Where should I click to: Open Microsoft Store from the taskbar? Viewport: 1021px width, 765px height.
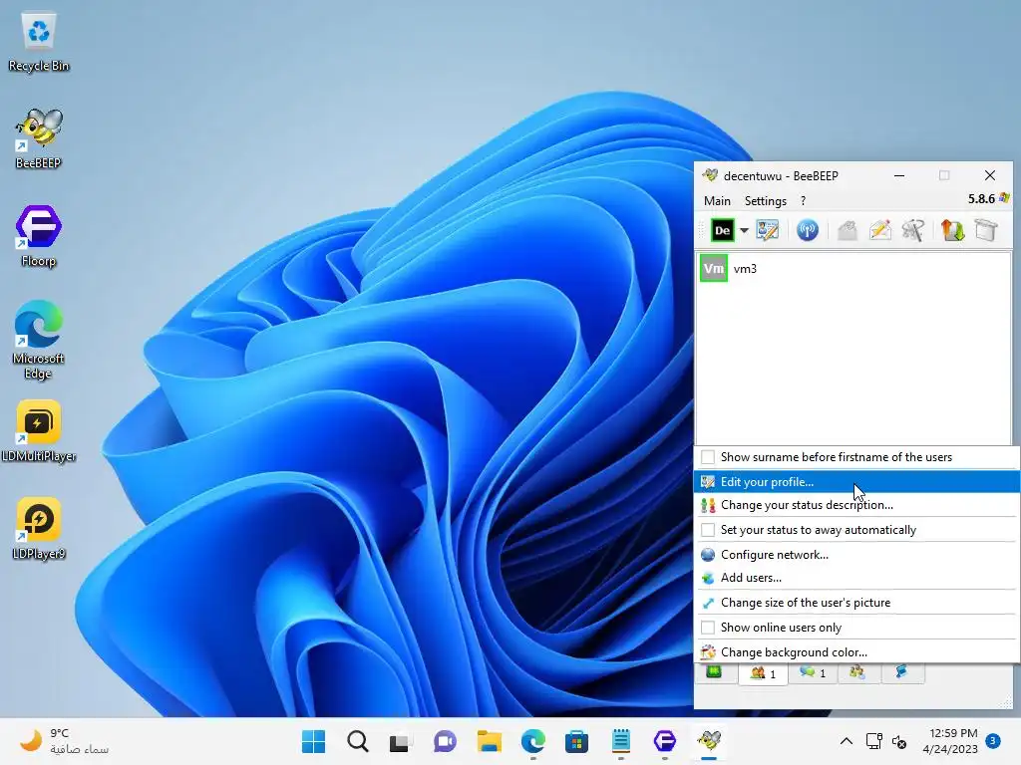[x=576, y=741]
